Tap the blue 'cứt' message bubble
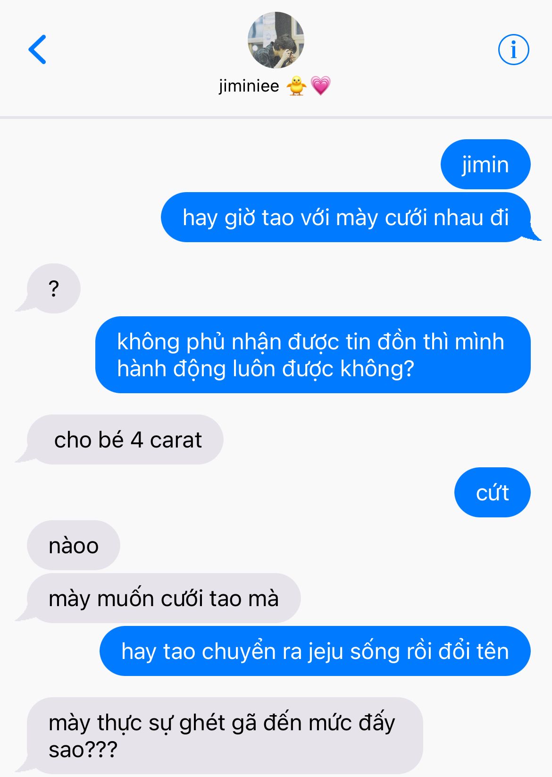Screen dimensions: 552x777 click(492, 492)
